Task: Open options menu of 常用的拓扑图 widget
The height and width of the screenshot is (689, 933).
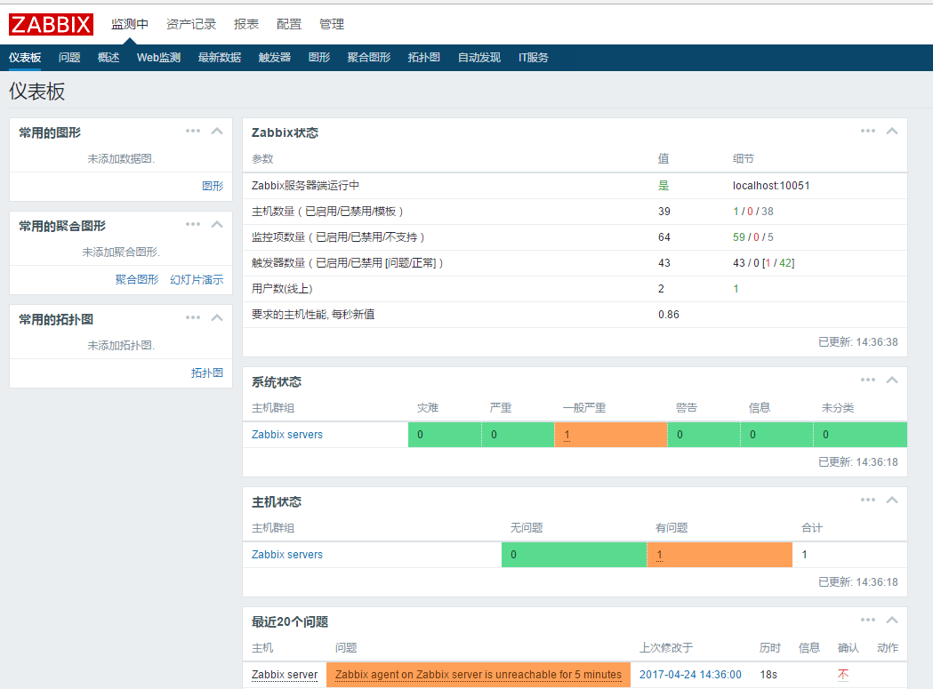Action: [193, 317]
